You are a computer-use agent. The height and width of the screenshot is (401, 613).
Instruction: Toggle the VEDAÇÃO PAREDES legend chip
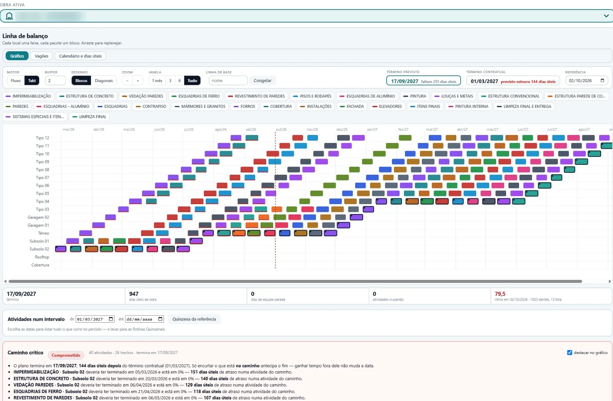pos(143,96)
